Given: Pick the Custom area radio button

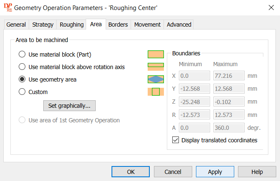Looking at the screenshot, I should click(x=22, y=92).
